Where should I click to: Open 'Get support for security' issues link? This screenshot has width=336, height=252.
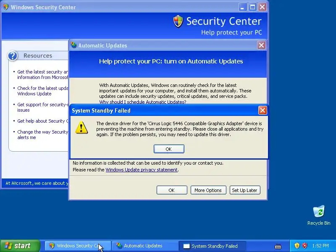click(42, 107)
